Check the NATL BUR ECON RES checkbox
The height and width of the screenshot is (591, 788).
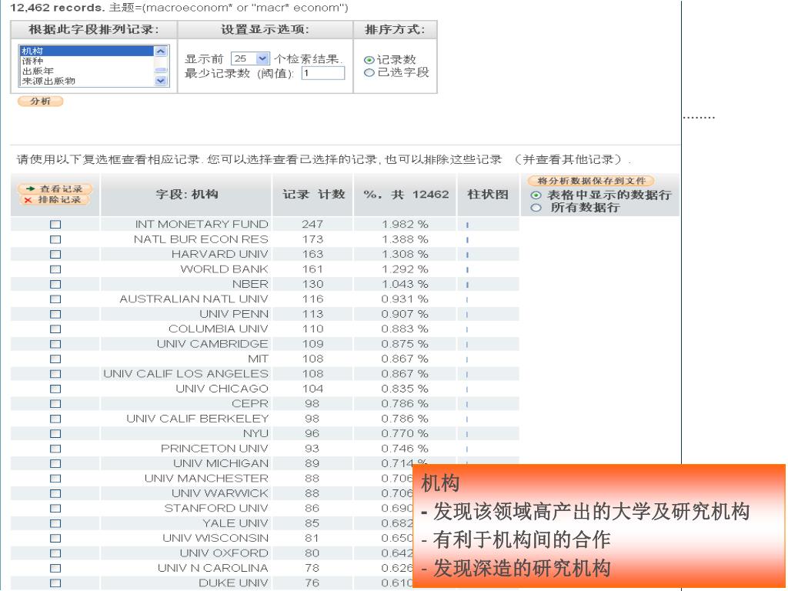point(55,239)
